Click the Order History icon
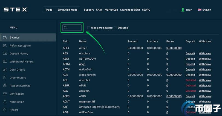Image resolution: width=222 pixels, height=116 pixels. [x=5, y=77]
